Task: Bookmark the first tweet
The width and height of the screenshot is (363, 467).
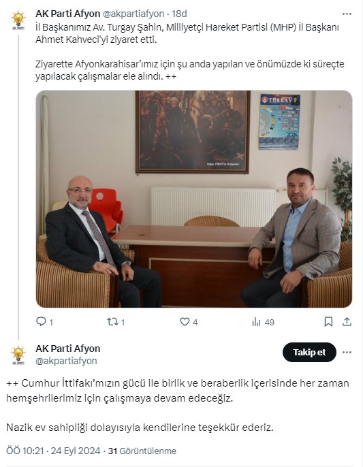Action: [328, 321]
